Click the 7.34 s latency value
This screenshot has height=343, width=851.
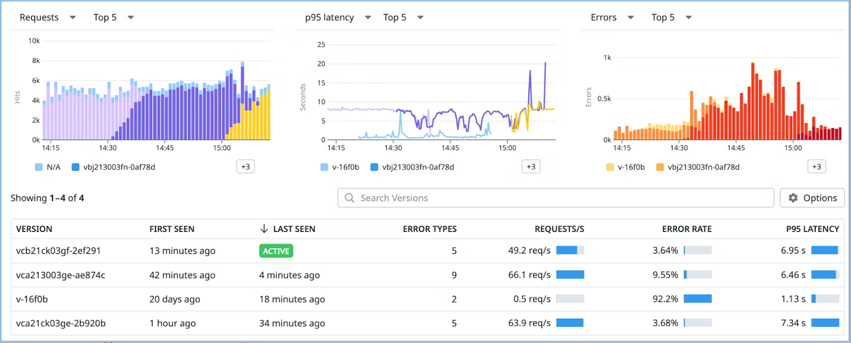pyautogui.click(x=793, y=323)
